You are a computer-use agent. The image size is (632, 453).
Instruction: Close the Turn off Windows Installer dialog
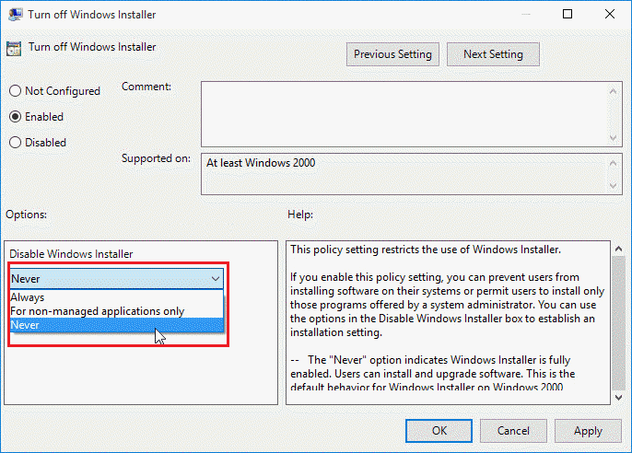610,14
